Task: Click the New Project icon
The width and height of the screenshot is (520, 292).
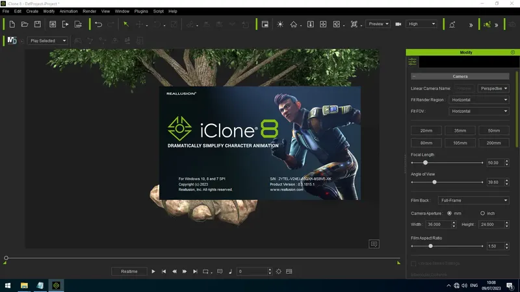Action: tap(12, 24)
